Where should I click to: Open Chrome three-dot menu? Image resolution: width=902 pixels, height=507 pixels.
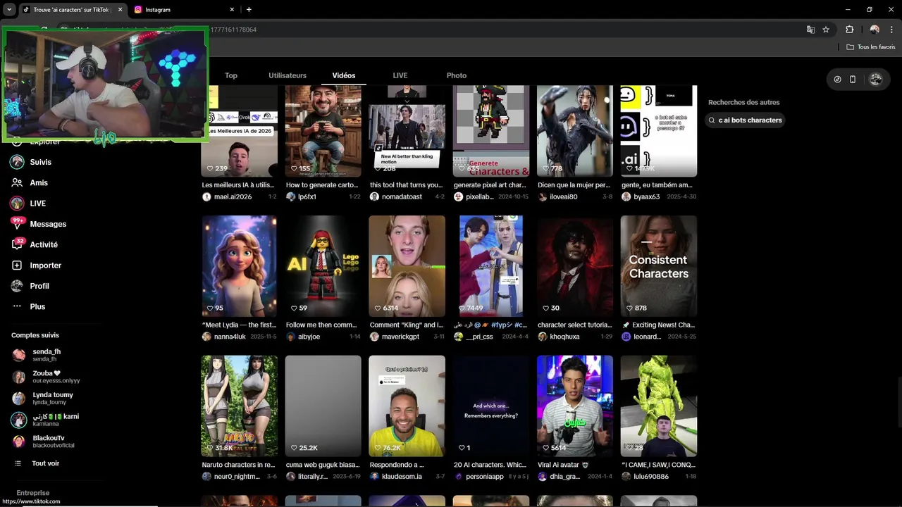pos(892,30)
